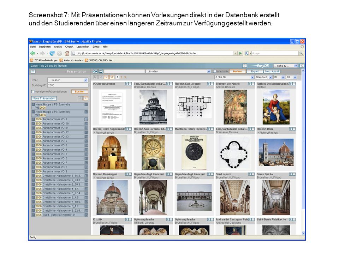This screenshot has width=339, height=254.
Task: Reload the page with the refresh icon
Action: coord(52,53)
